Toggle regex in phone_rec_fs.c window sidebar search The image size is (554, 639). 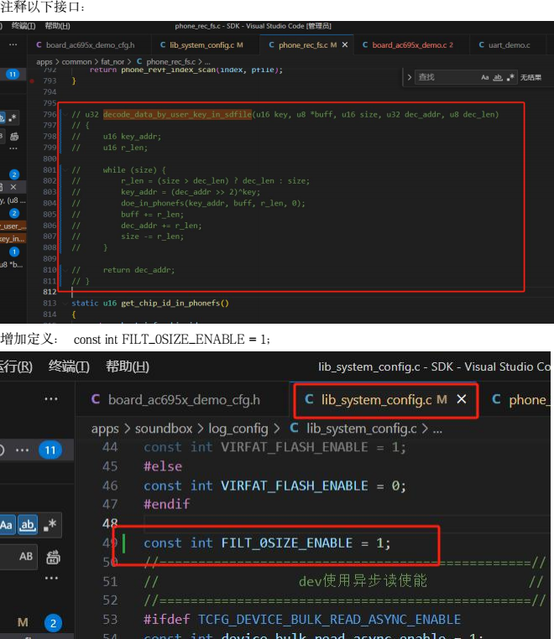[x=12, y=117]
